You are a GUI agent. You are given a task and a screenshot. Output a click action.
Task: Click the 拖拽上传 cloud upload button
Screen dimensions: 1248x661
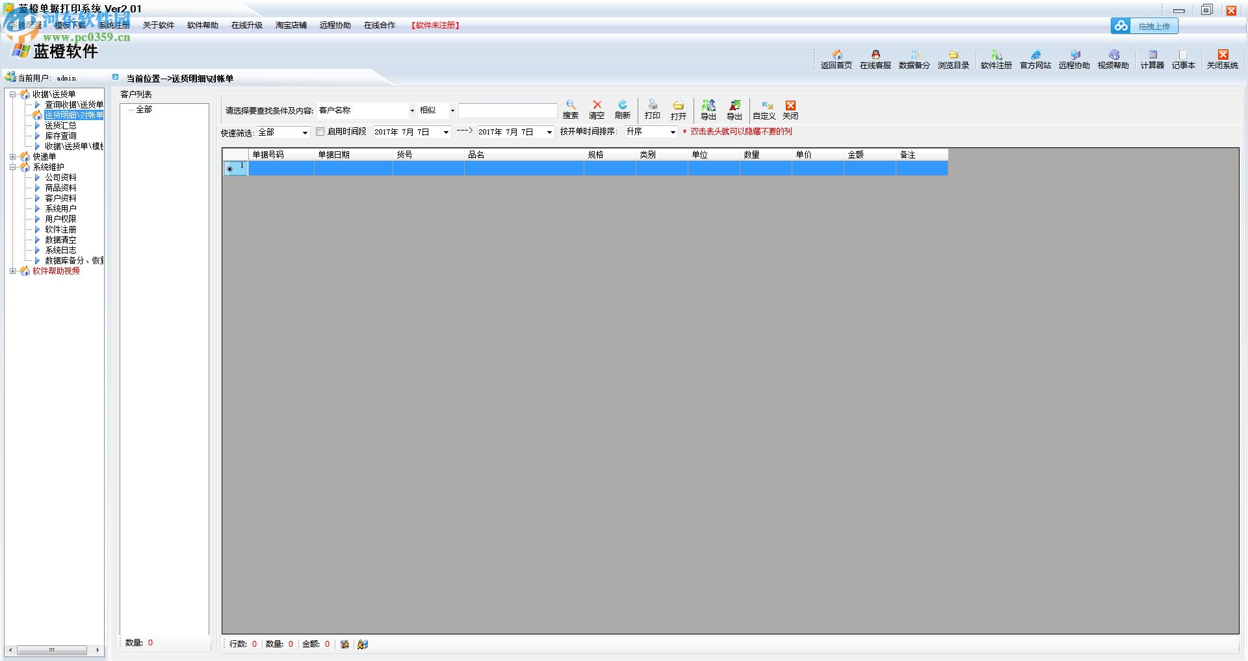point(1144,26)
